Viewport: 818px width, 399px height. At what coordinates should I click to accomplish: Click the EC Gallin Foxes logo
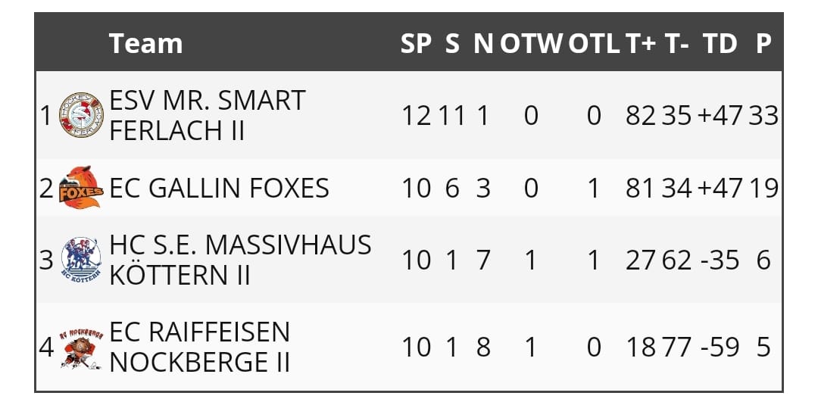(x=81, y=187)
